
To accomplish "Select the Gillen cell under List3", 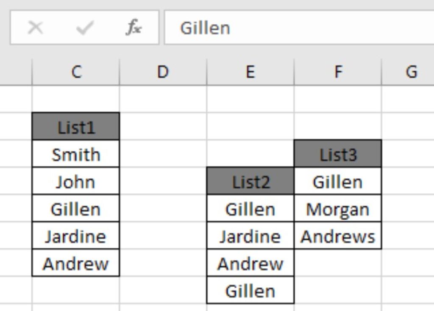I will click(338, 181).
